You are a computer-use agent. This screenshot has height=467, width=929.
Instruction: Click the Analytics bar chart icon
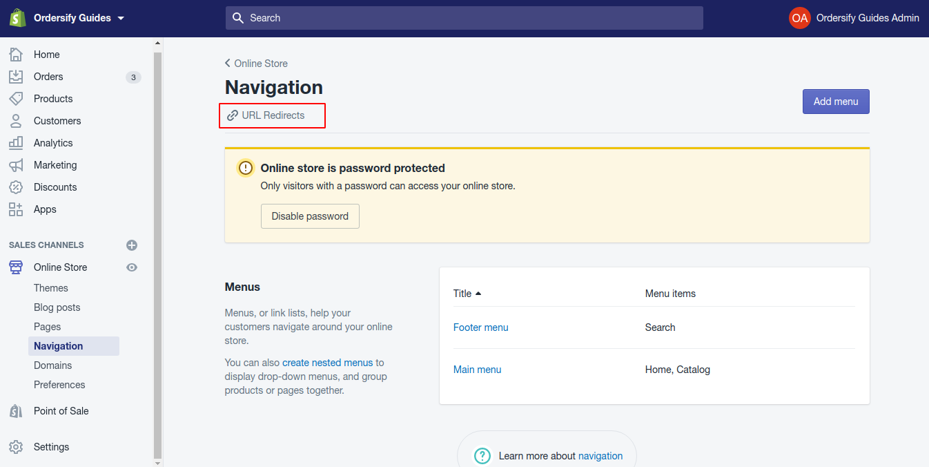pyautogui.click(x=16, y=143)
